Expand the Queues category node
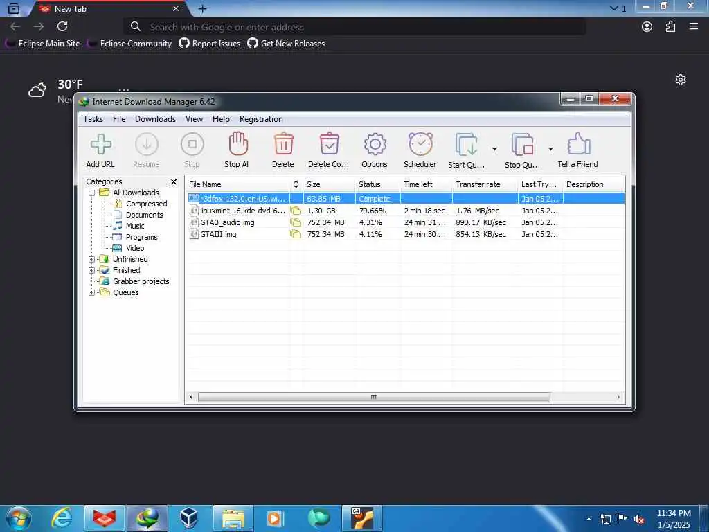 click(x=92, y=293)
